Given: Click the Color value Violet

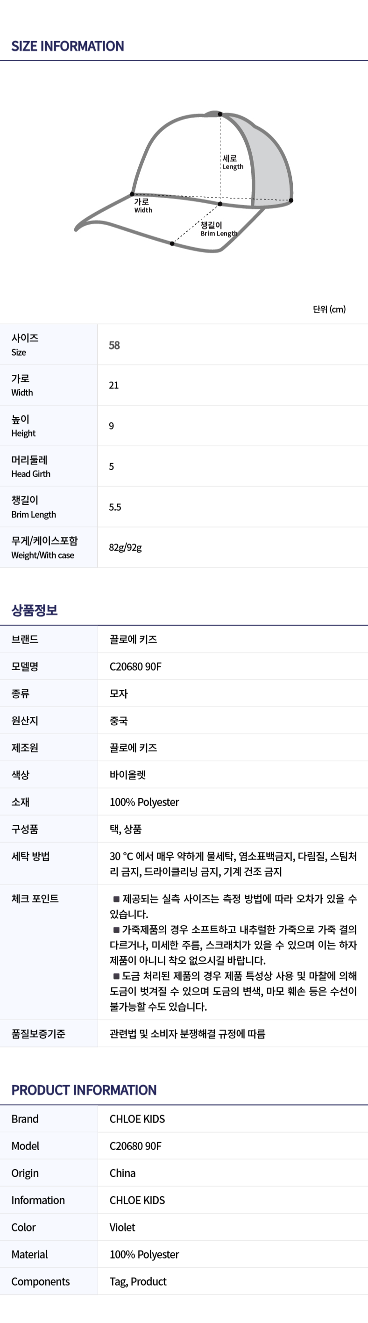Looking at the screenshot, I should coord(122,1228).
